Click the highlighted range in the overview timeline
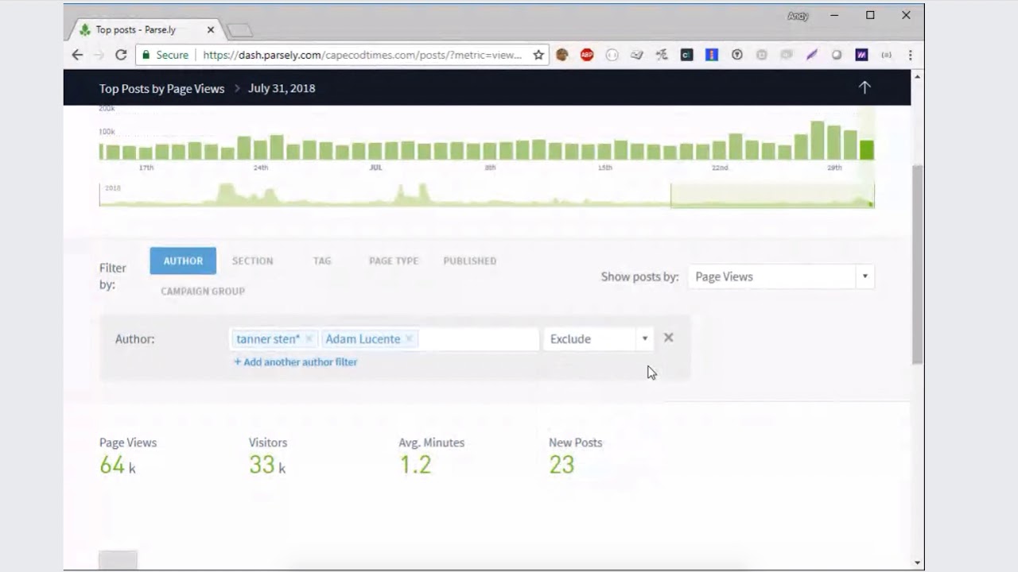Image resolution: width=1018 pixels, height=572 pixels. coord(772,195)
